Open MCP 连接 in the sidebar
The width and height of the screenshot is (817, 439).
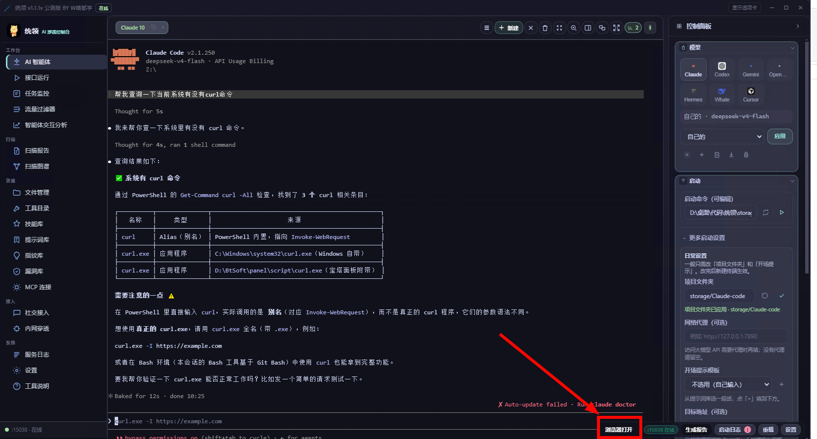point(57,287)
